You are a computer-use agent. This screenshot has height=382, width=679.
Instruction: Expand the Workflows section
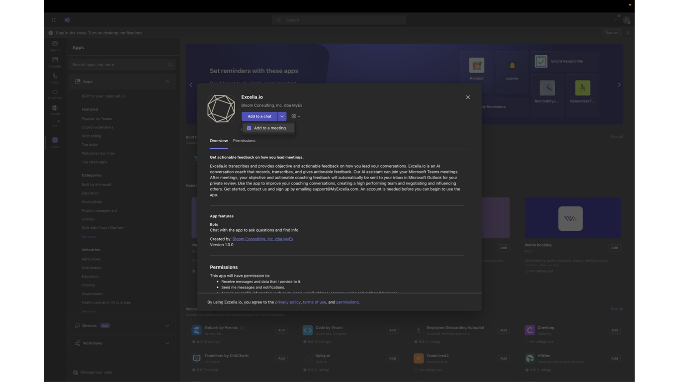pyautogui.click(x=167, y=343)
